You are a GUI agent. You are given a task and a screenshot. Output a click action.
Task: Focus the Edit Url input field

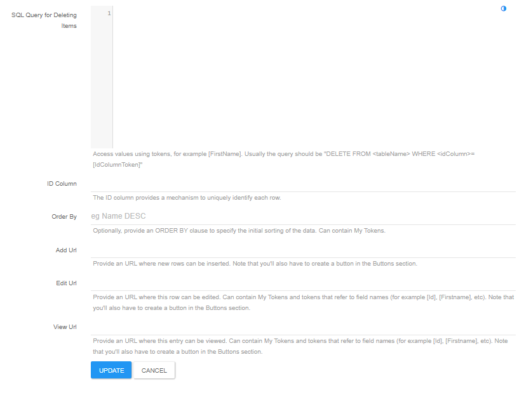tap(303, 283)
